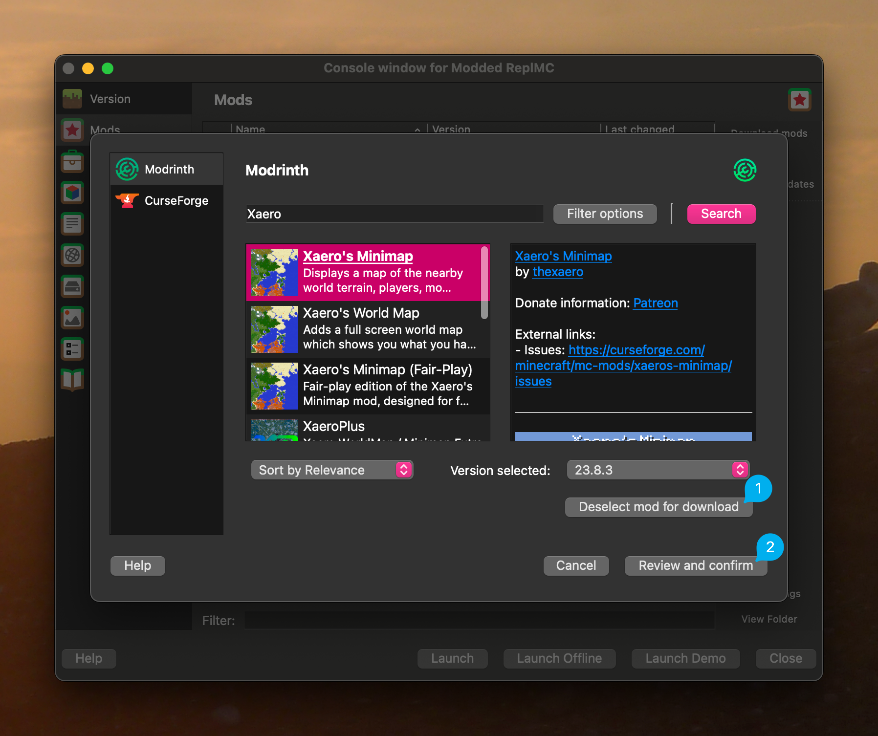
Task: Click Help in the download dialog
Action: coord(138,565)
